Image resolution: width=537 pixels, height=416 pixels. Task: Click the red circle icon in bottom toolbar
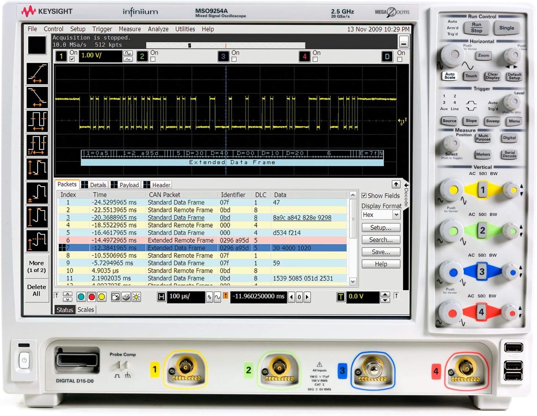pos(91,297)
